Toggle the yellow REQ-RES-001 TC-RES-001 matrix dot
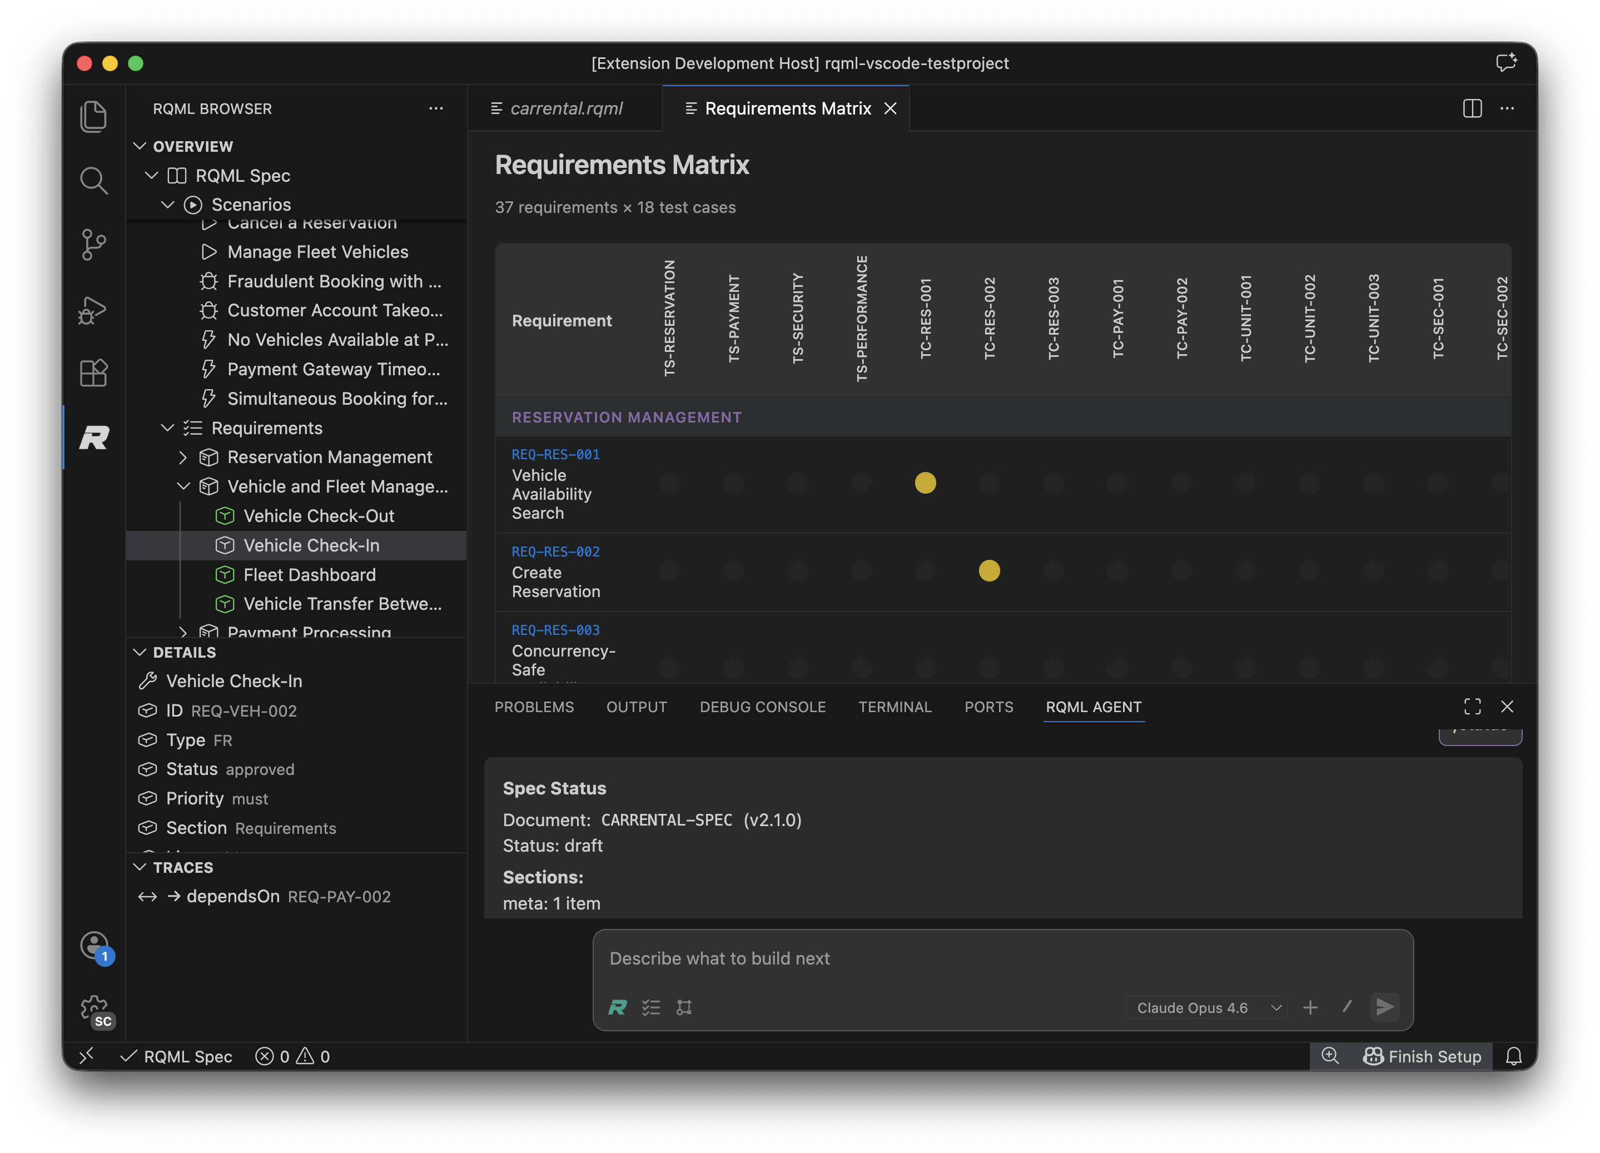The image size is (1600, 1153). tap(925, 483)
